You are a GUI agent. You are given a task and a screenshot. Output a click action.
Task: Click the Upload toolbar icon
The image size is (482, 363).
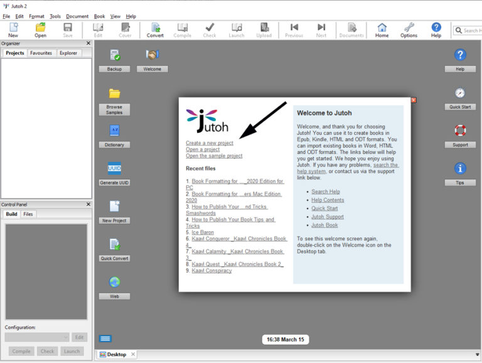(264, 30)
